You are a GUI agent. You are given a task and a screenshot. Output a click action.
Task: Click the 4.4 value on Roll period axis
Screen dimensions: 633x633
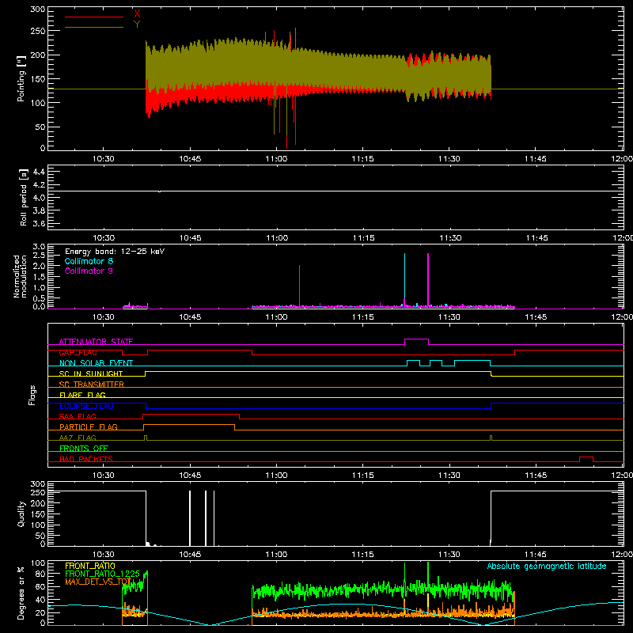39,172
